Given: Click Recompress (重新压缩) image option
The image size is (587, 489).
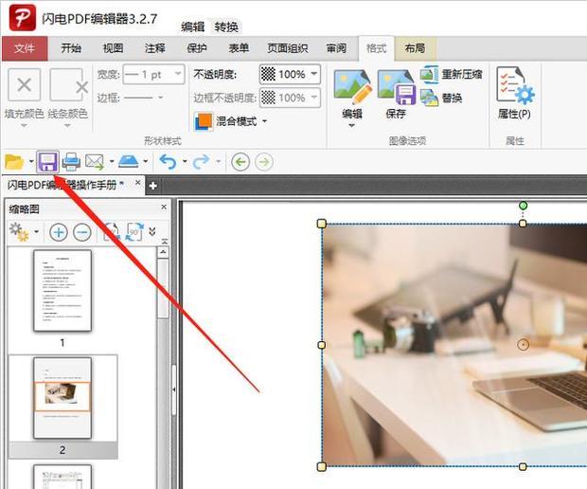Looking at the screenshot, I should point(451,74).
